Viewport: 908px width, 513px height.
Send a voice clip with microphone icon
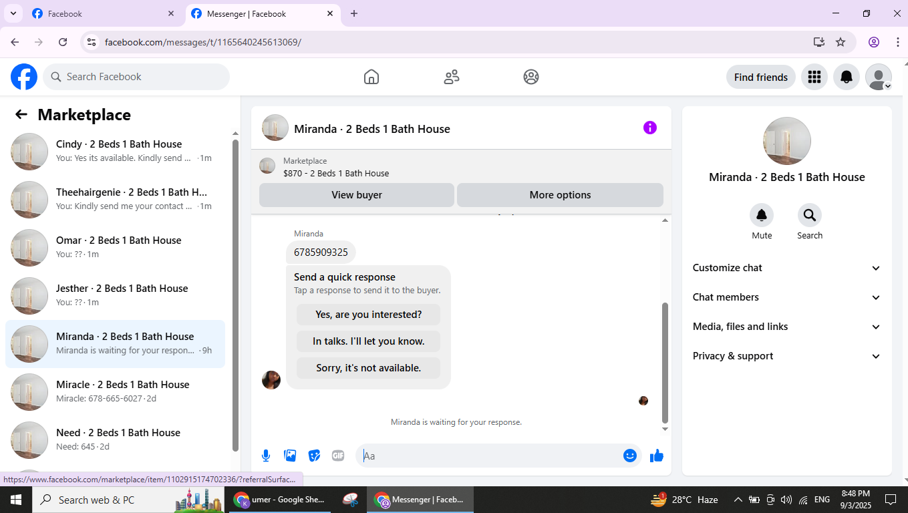266,456
